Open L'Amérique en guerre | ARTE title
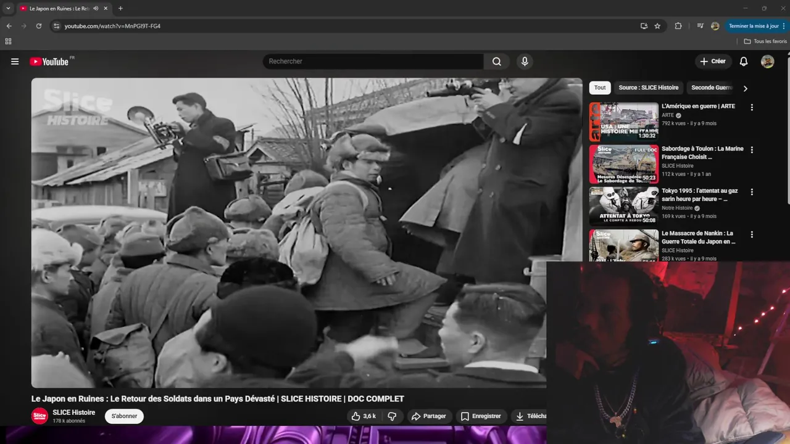 (698, 106)
